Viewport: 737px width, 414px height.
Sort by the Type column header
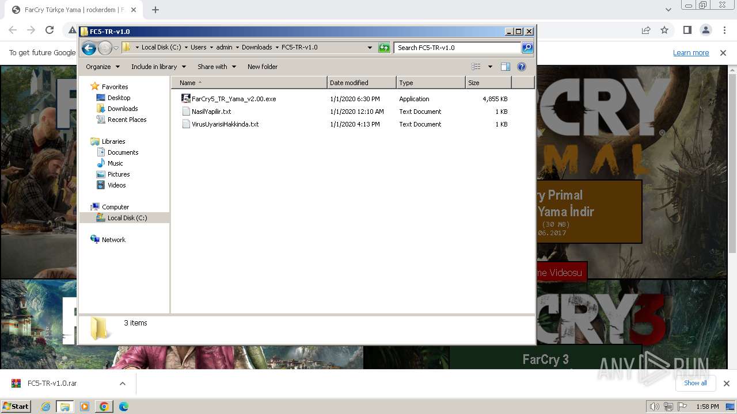[431, 83]
